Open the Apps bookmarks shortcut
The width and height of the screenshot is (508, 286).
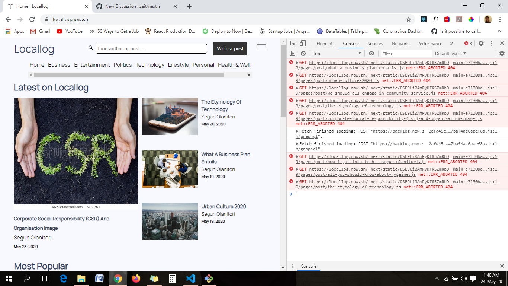point(15,31)
